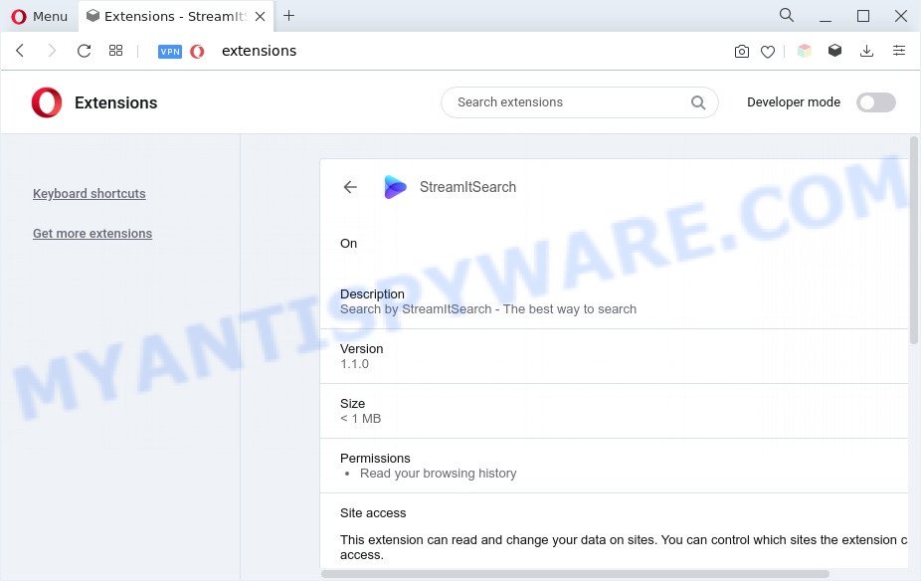Click the colorful cube extension icon
Viewport: 921px width, 581px height.
pyautogui.click(x=804, y=51)
